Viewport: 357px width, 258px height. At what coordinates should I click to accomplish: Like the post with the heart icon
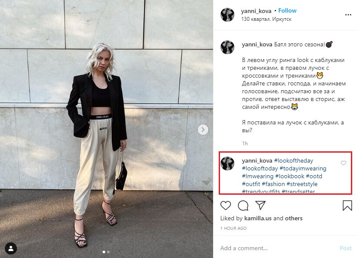[x=226, y=206]
